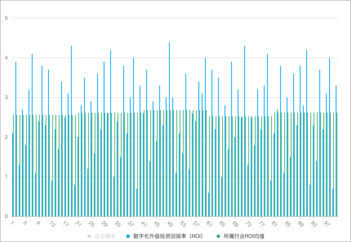Image resolution: width=351 pixels, height=242 pixels.
Task: Click x-axis label 57
Action: tap(196, 224)
